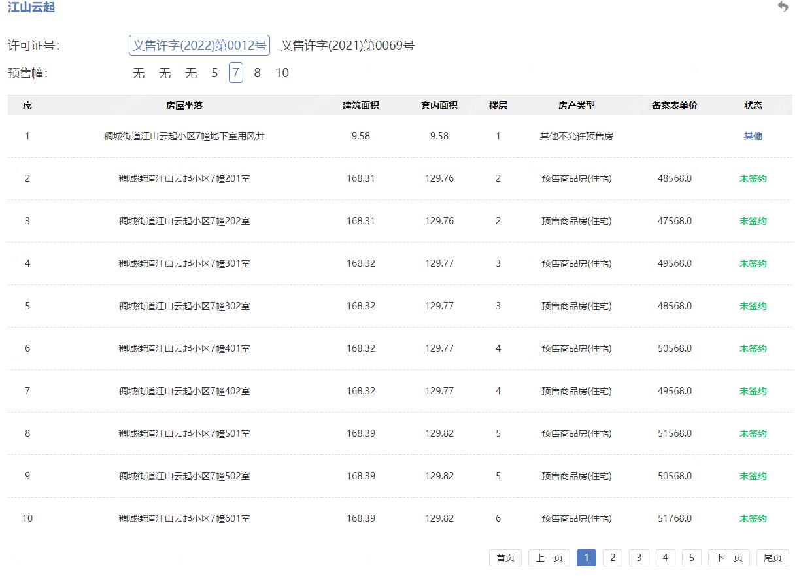Select presale building 7
The image size is (799, 576).
coord(236,73)
